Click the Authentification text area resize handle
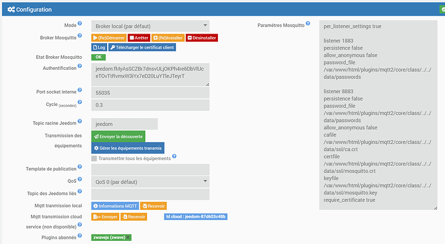The image size is (445, 244). (x=208, y=84)
